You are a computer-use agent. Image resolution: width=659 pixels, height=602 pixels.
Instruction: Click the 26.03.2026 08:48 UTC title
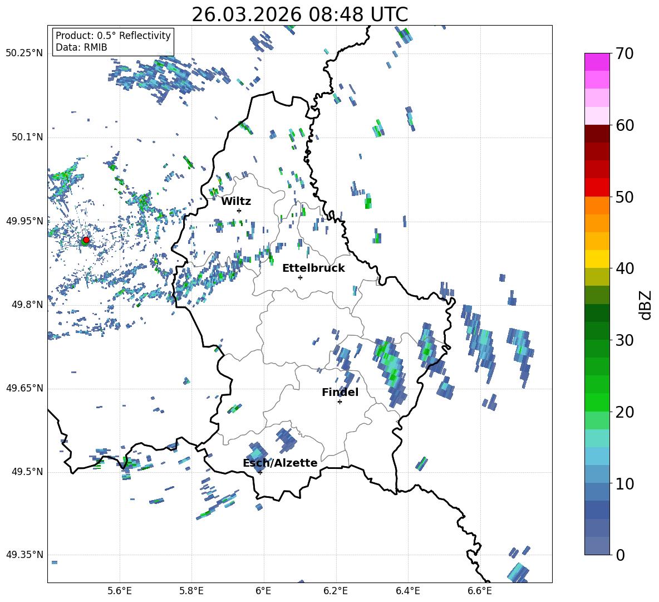pos(299,14)
